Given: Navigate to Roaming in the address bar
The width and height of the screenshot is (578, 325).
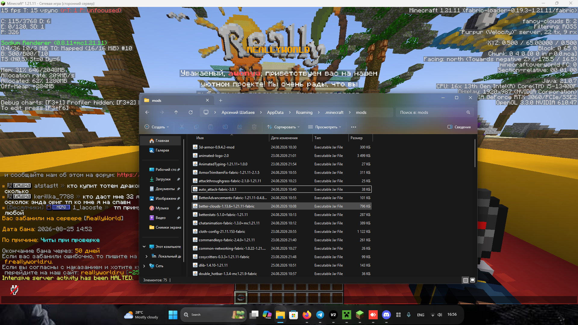Looking at the screenshot, I should pyautogui.click(x=304, y=112).
